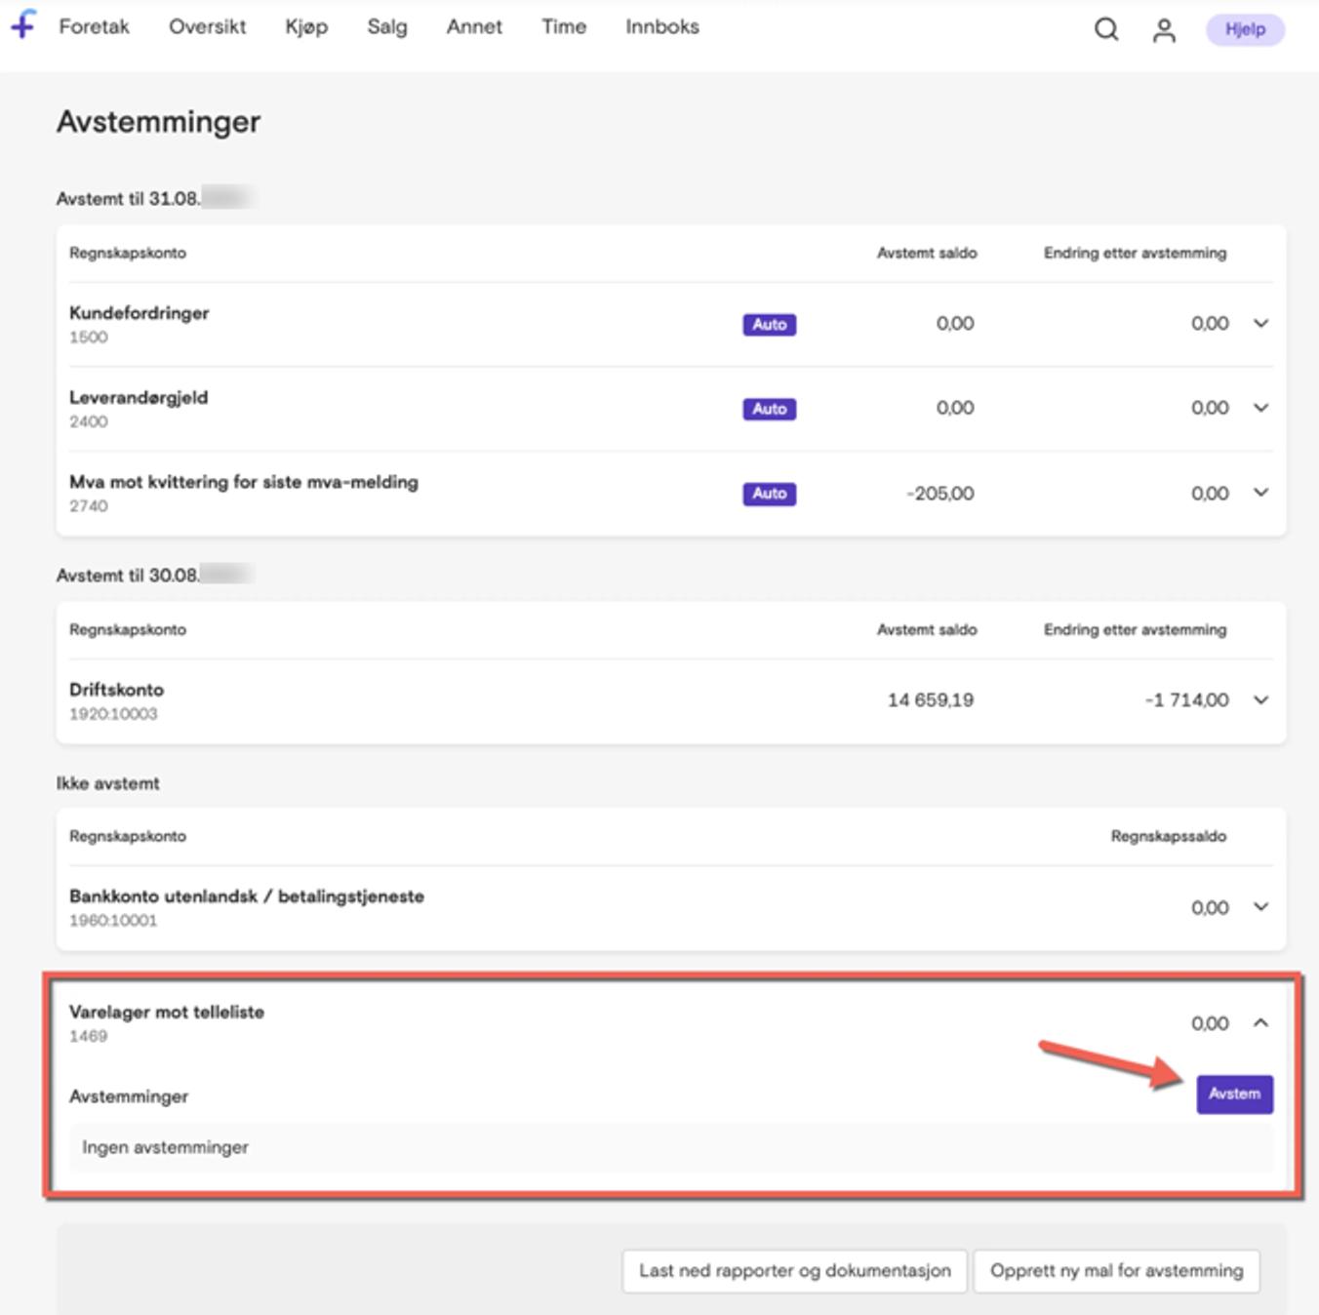The height and width of the screenshot is (1315, 1319).
Task: Click the Ikke avstemt section label
Action: tap(107, 783)
